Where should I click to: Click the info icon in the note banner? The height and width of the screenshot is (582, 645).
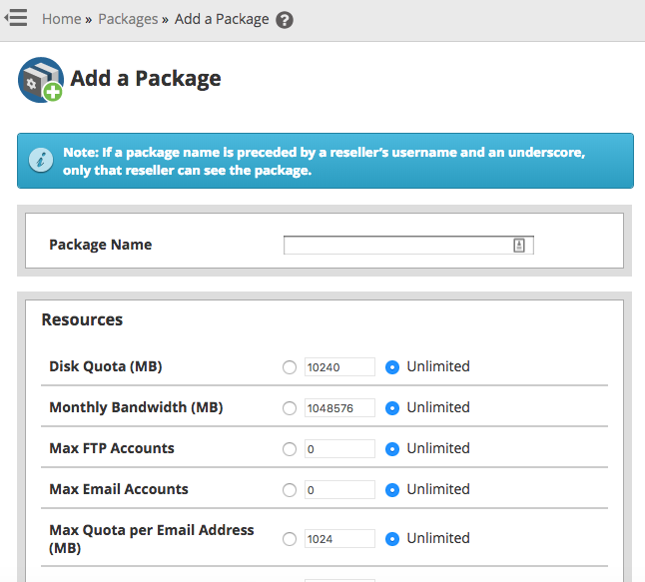pyautogui.click(x=41, y=161)
